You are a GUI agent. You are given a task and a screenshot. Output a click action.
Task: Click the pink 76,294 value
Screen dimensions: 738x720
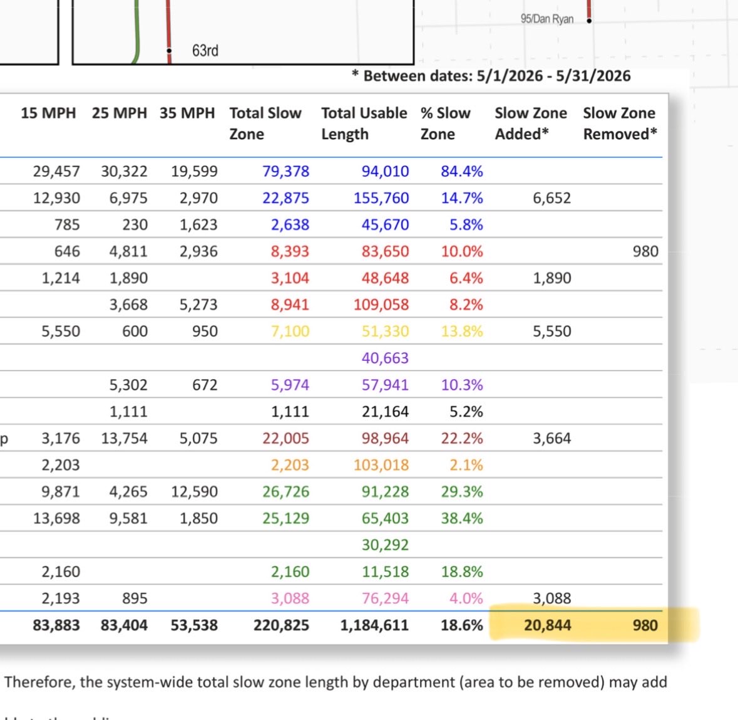point(385,598)
